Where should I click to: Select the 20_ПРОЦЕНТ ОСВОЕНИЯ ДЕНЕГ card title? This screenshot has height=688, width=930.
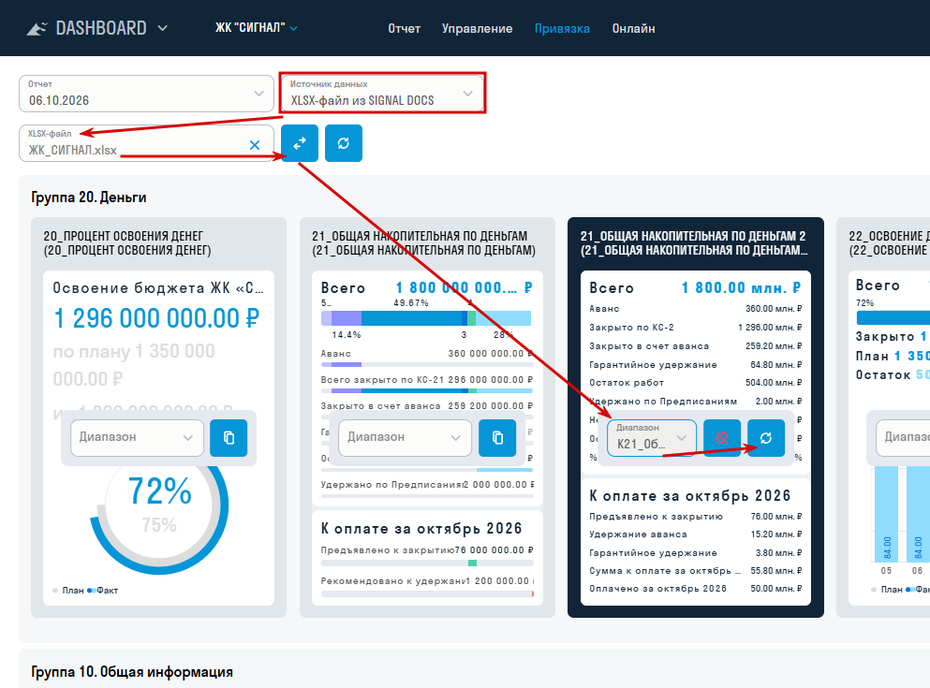pos(127,243)
